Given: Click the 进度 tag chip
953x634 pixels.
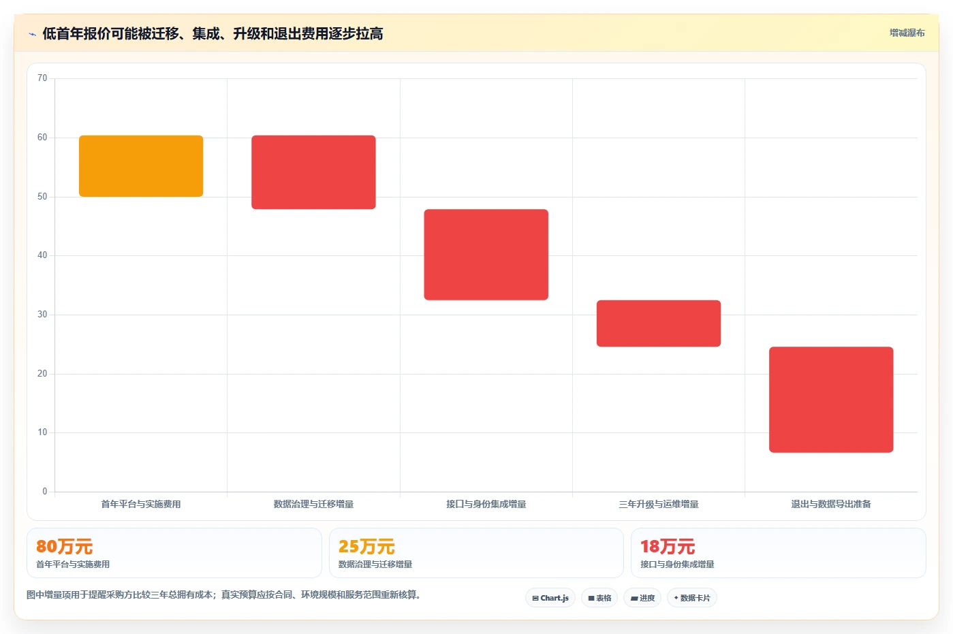Looking at the screenshot, I should click(642, 598).
